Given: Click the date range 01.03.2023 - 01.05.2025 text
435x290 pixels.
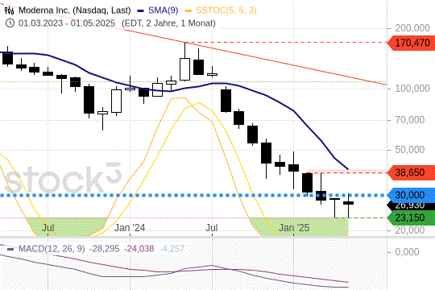Looking at the screenshot, I should (x=67, y=23).
